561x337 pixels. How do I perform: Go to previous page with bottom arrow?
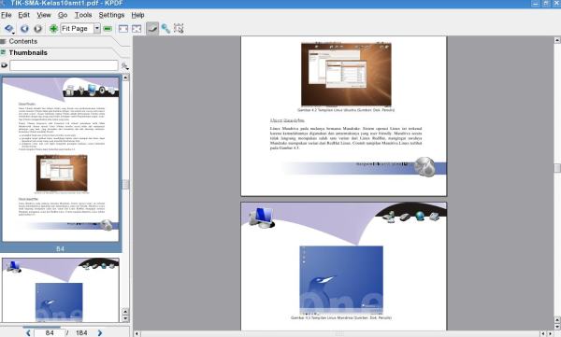(x=28, y=332)
